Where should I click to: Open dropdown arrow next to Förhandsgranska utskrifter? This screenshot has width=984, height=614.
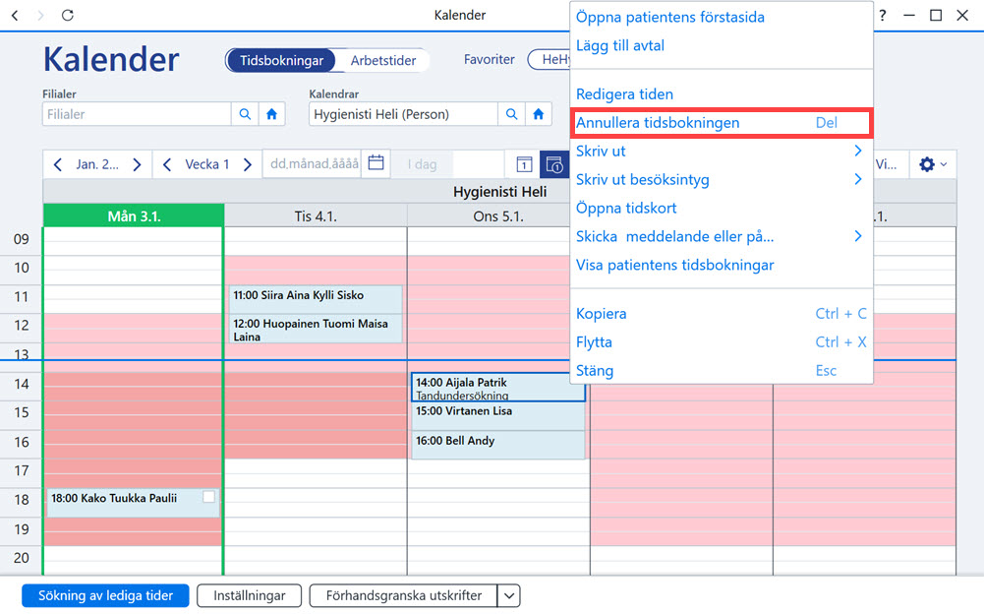click(509, 595)
